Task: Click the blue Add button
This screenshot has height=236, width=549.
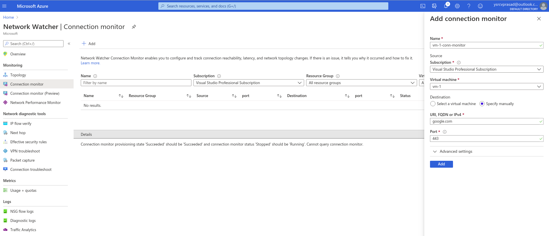Action: coord(441,164)
